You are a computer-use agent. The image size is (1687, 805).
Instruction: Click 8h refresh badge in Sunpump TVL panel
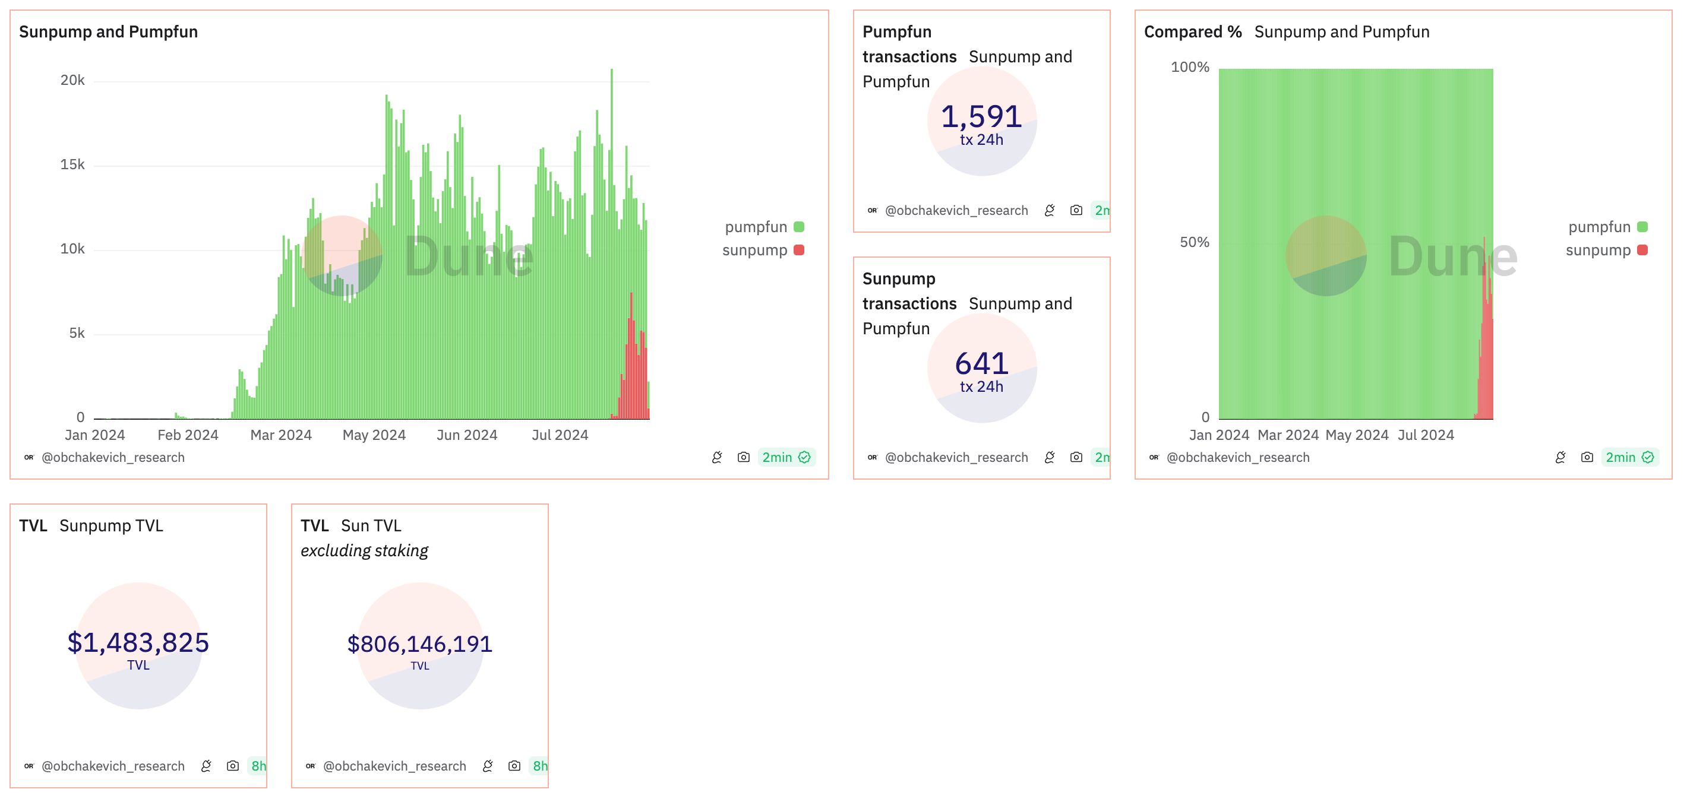258,766
